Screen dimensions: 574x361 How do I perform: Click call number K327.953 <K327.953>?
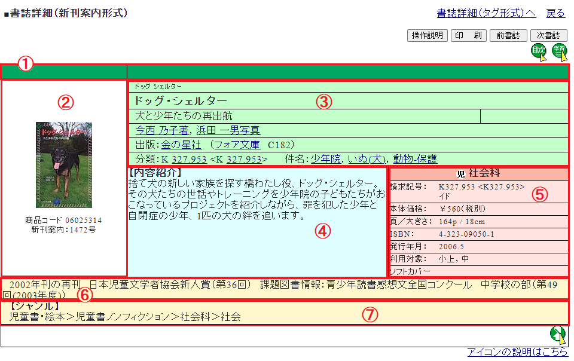point(481,187)
